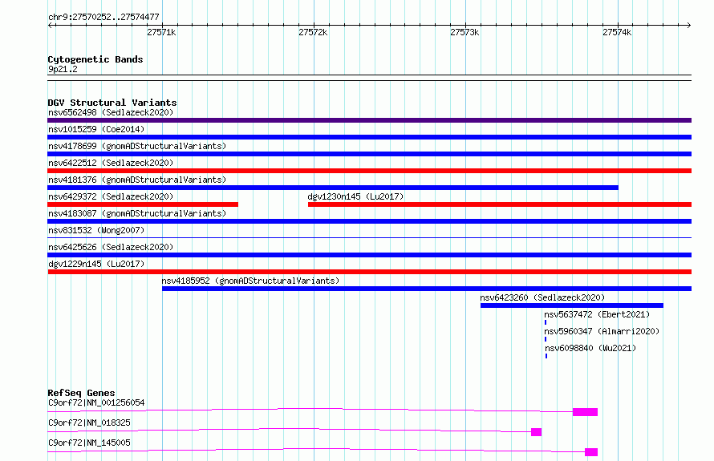Open transcript C9orf72|NM_018325 label
The height and width of the screenshot is (461, 714).
pyautogui.click(x=89, y=423)
